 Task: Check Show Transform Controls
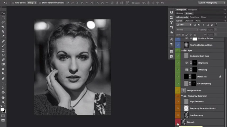40,3
